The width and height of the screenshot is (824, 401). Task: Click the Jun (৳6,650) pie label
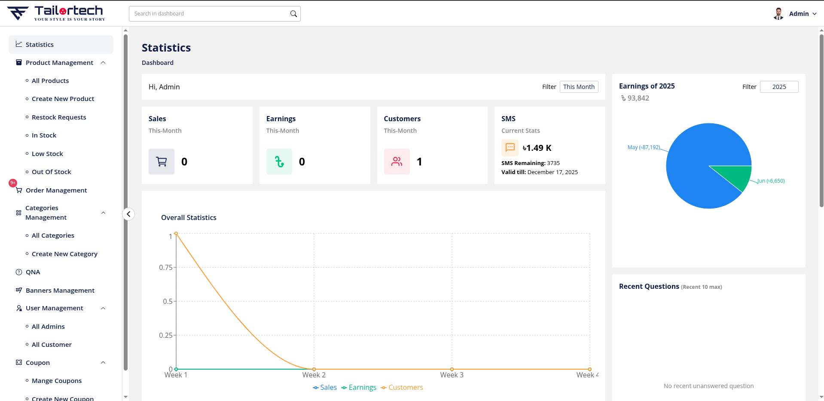point(771,181)
